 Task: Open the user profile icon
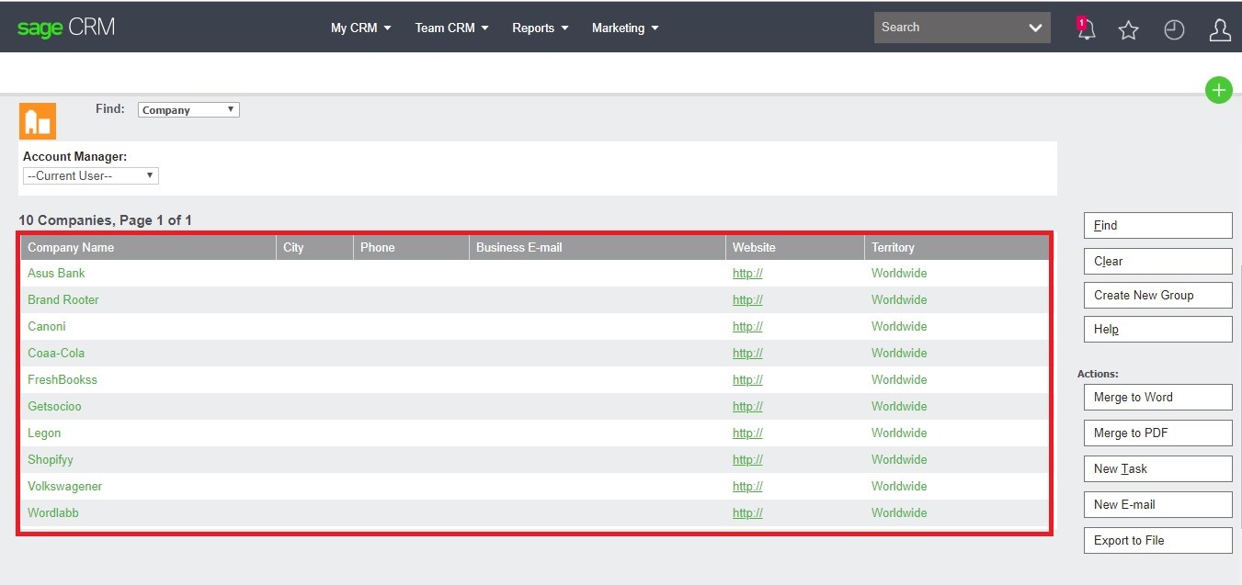(1220, 30)
